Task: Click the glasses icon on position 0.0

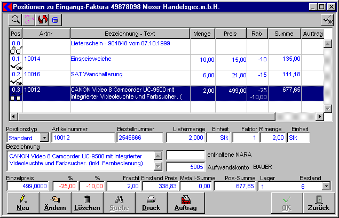Action: [x=16, y=50]
